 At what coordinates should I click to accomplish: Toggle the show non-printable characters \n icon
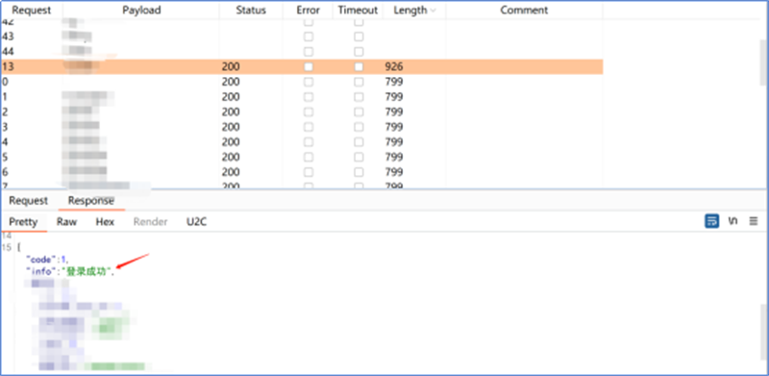[732, 221]
